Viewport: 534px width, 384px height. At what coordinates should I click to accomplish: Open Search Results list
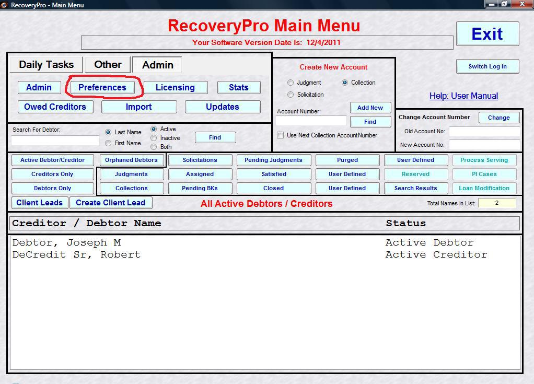point(416,188)
